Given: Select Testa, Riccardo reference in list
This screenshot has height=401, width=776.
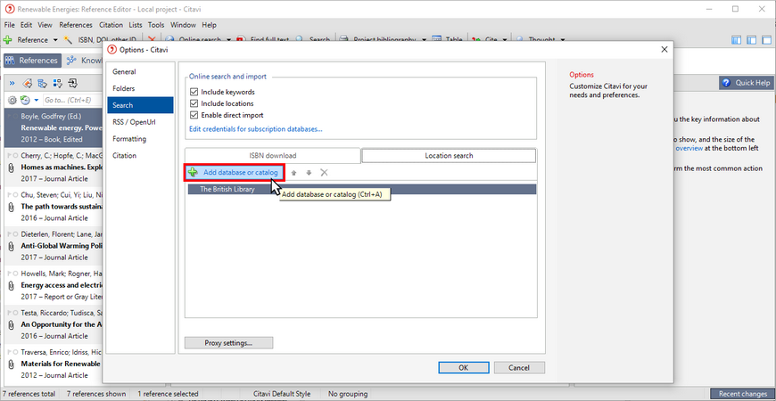Looking at the screenshot, I should (x=54, y=324).
